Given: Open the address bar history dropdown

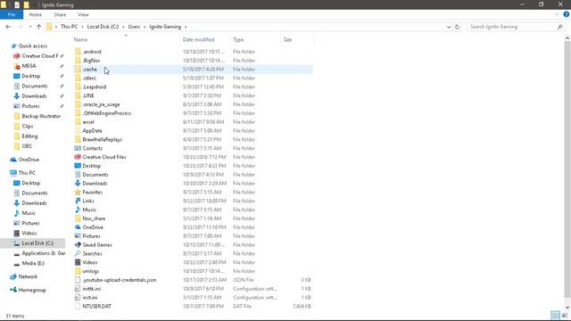Looking at the screenshot, I should [449, 27].
